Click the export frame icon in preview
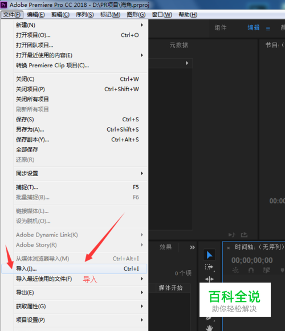The image size is (285, 331). 244,235
